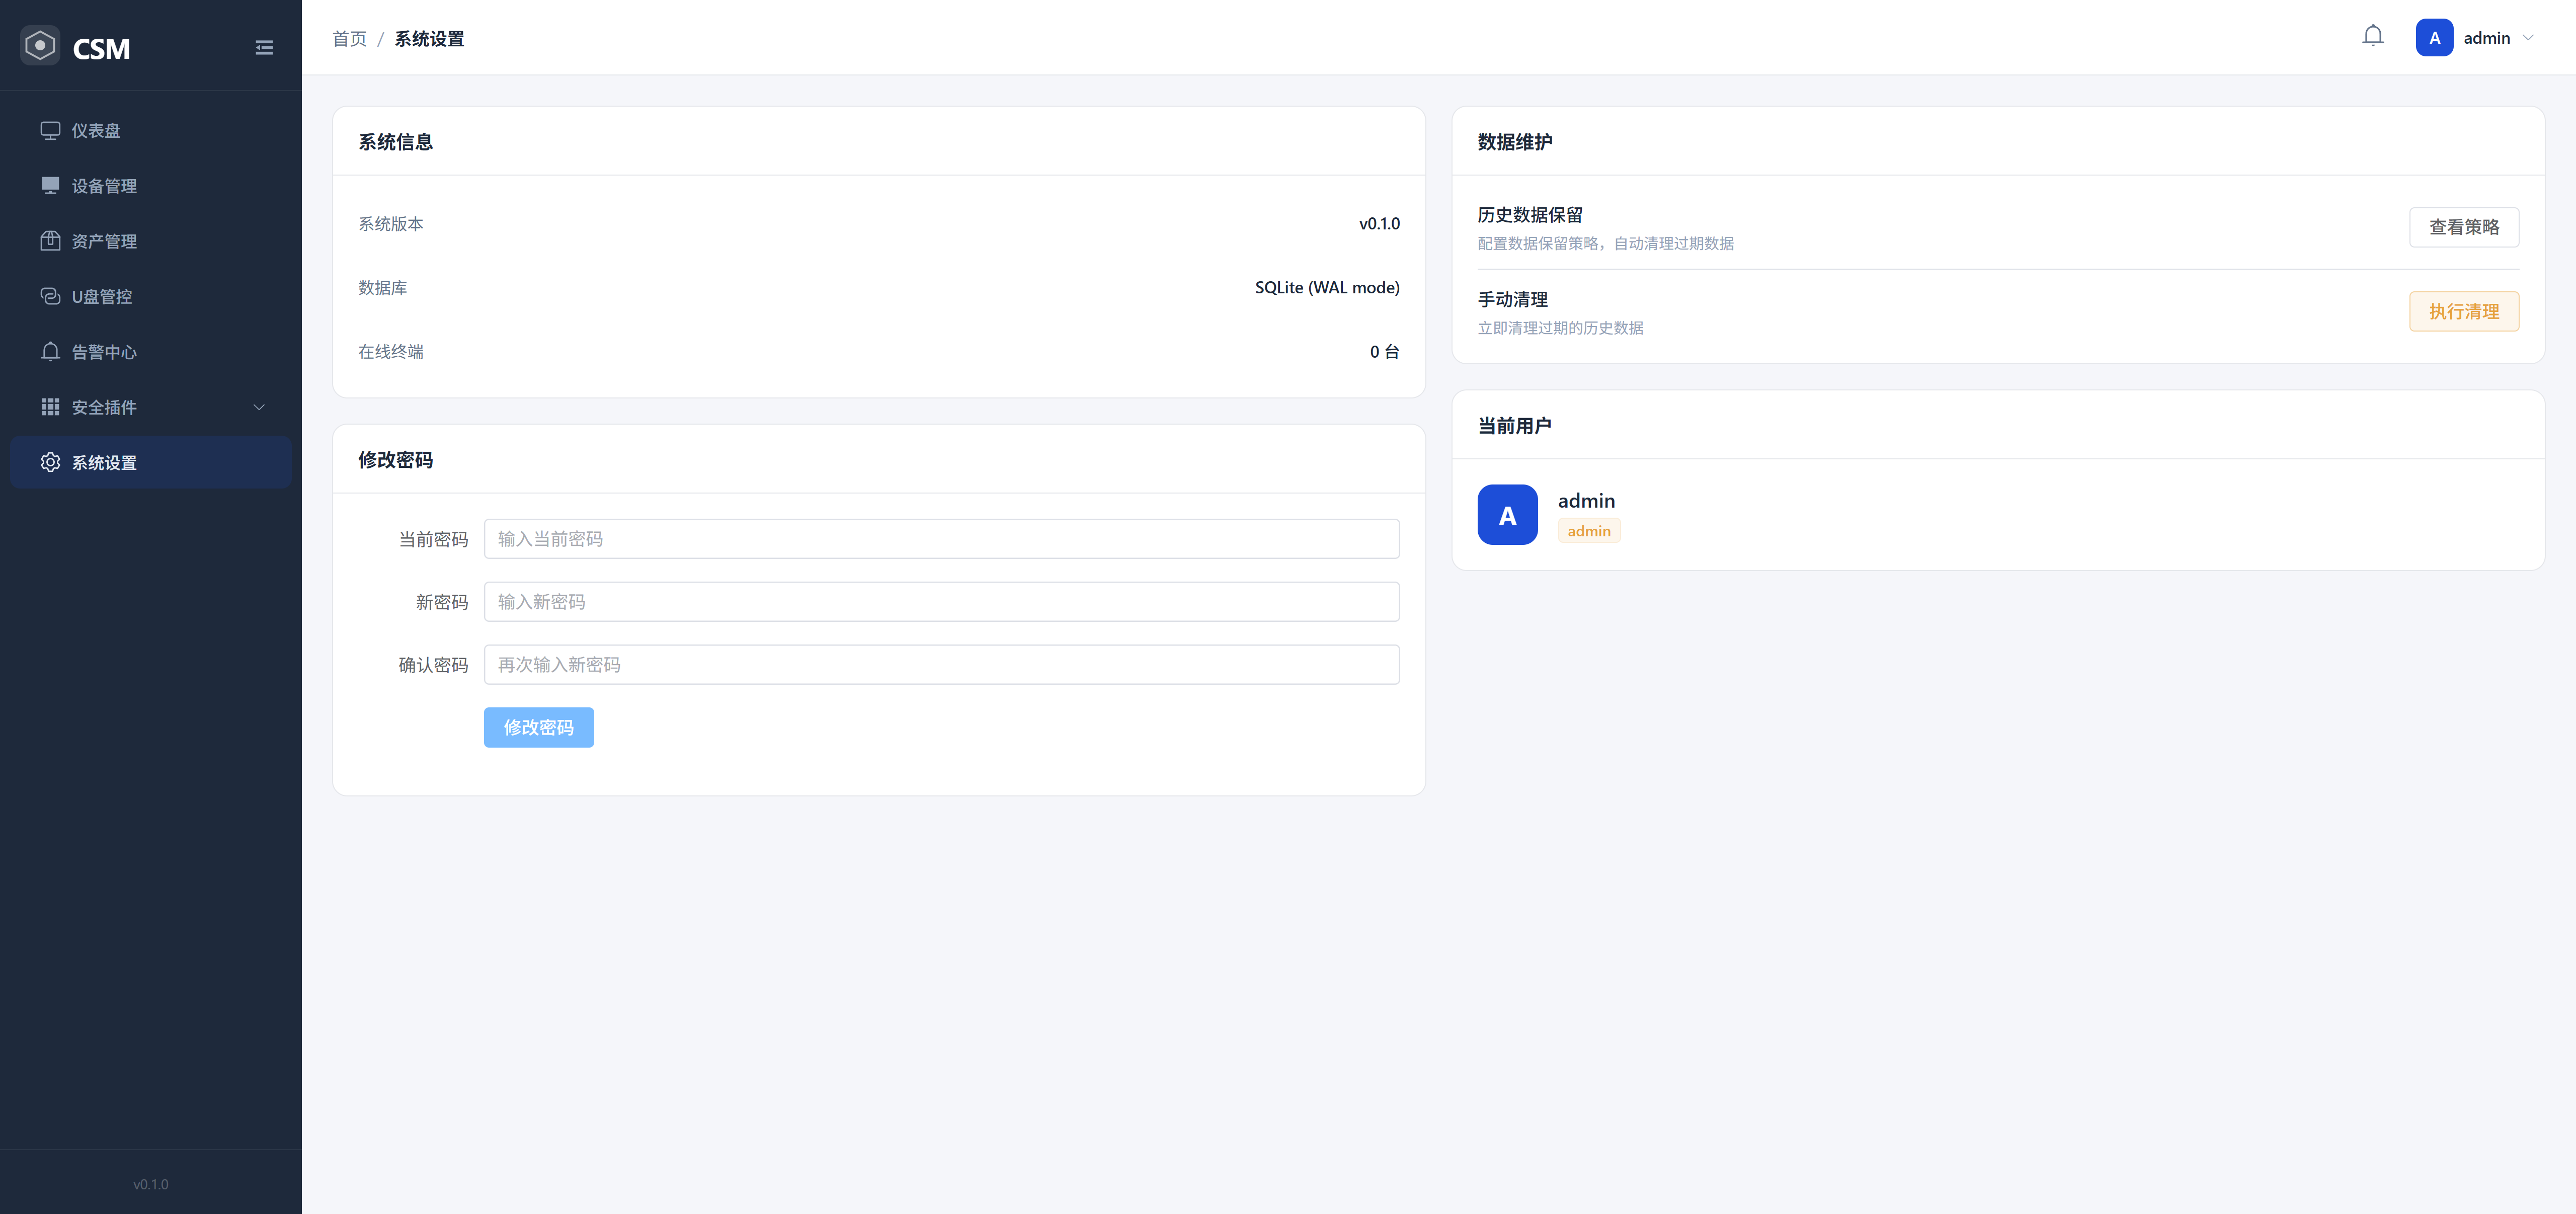The image size is (2576, 1214).
Task: Click the dashboard monitor icon in sidebar
Action: tap(50, 130)
